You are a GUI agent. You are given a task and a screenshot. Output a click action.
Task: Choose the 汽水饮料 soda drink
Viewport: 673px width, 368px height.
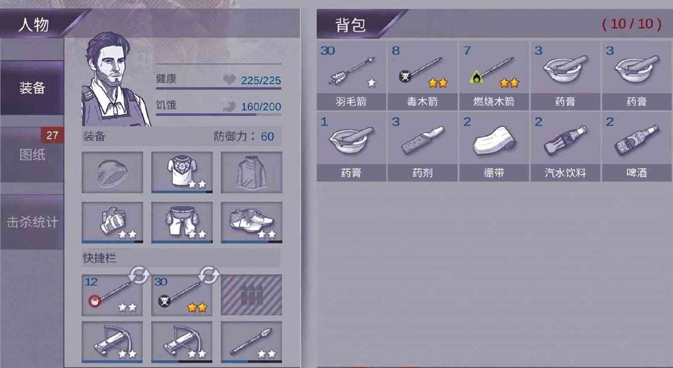(x=565, y=147)
